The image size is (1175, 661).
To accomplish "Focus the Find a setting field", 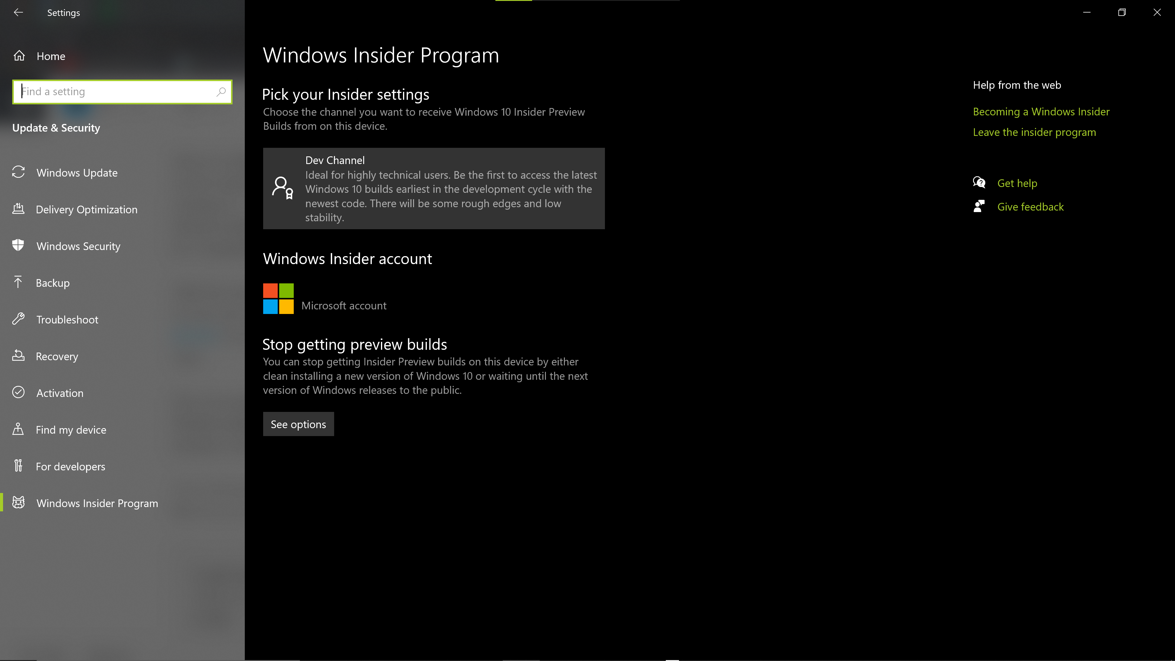I will [116, 92].
